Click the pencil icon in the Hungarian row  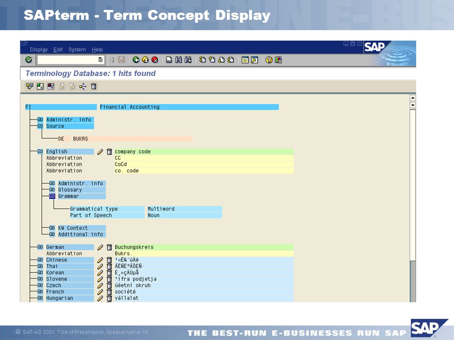pyautogui.click(x=100, y=298)
